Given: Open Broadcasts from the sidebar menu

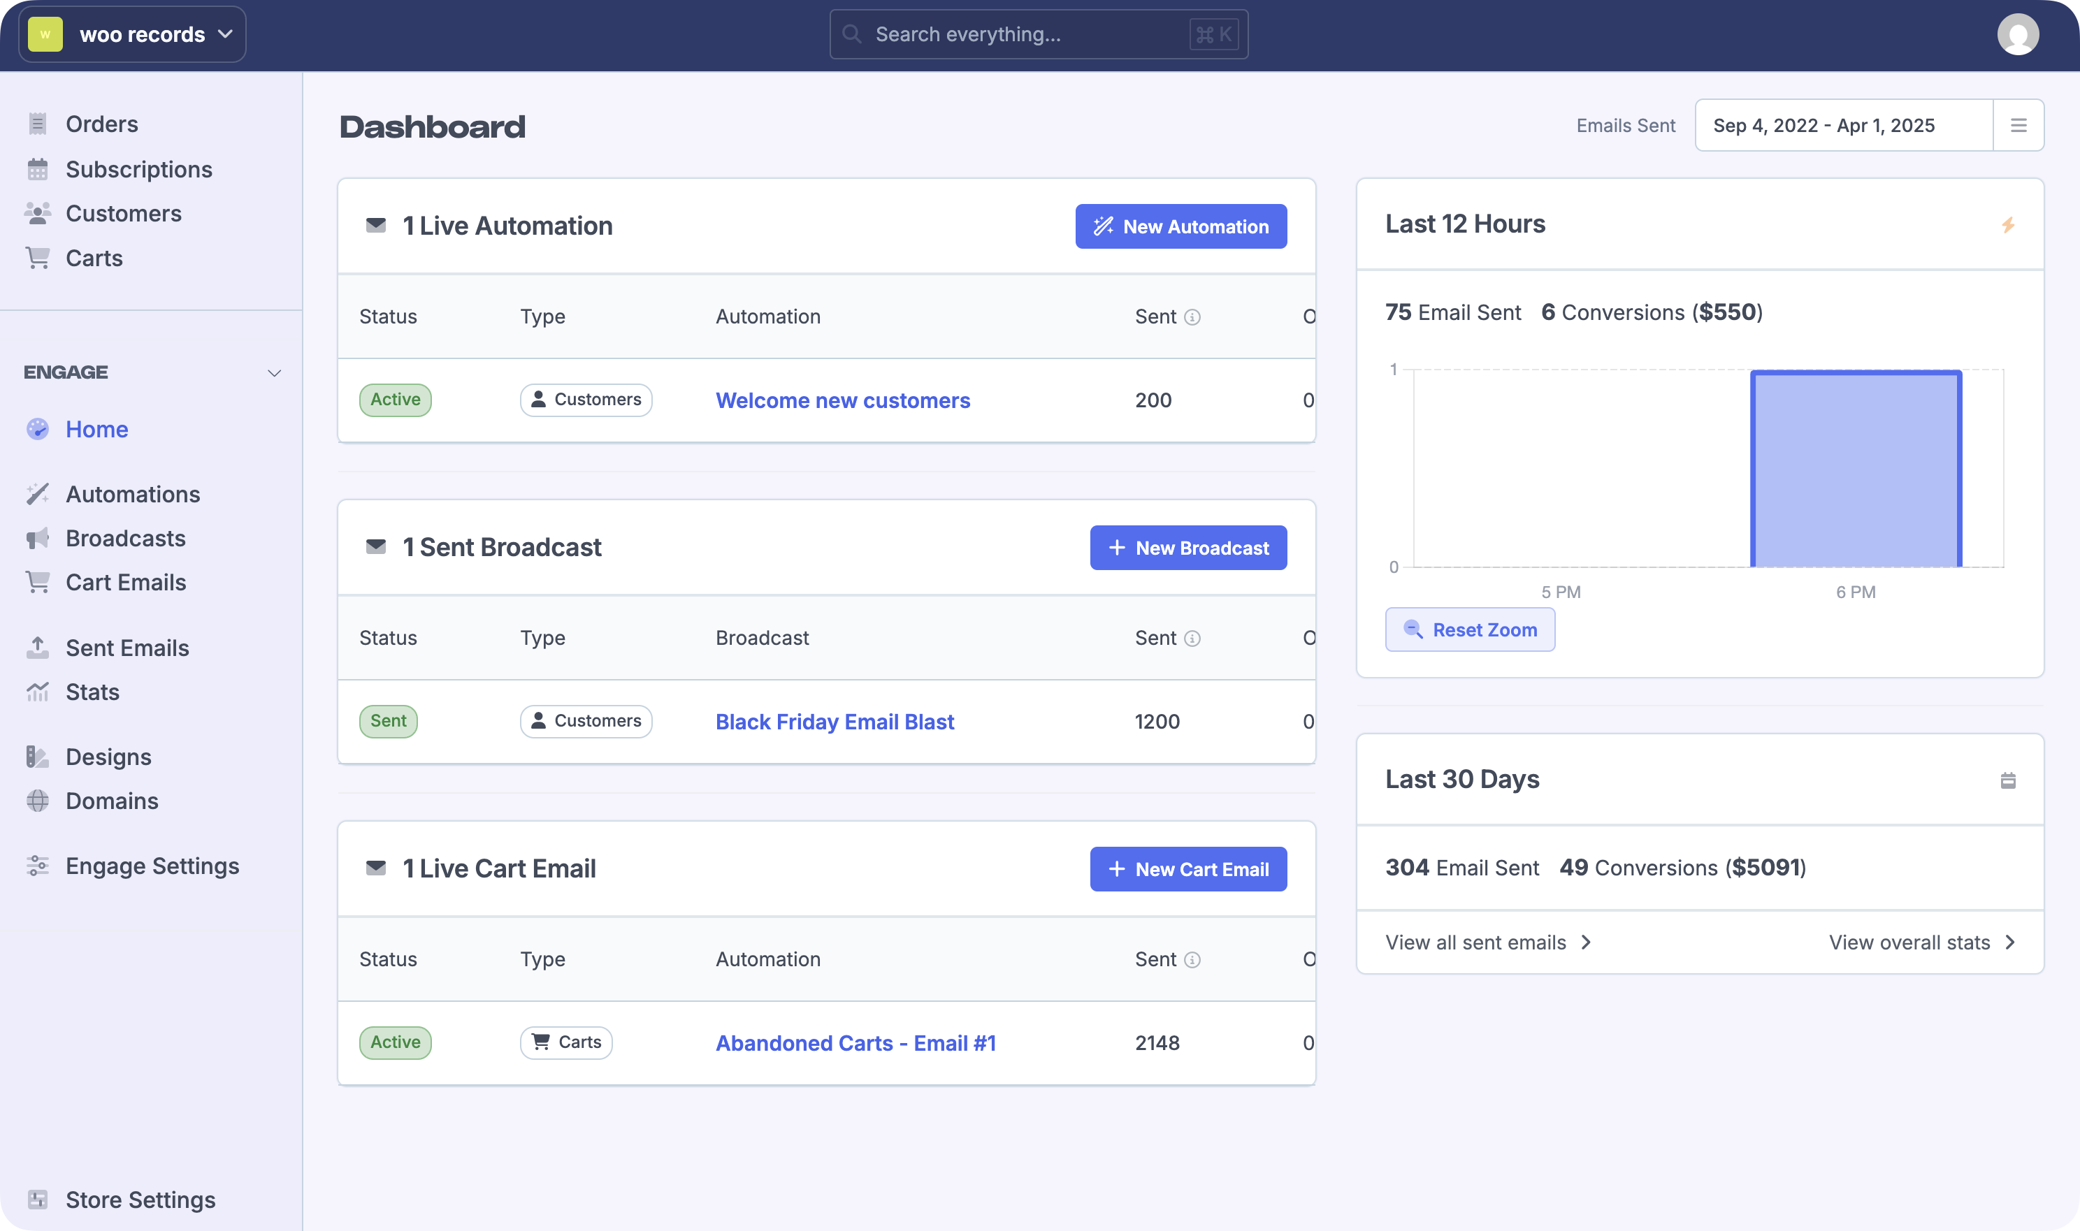Looking at the screenshot, I should [125, 539].
